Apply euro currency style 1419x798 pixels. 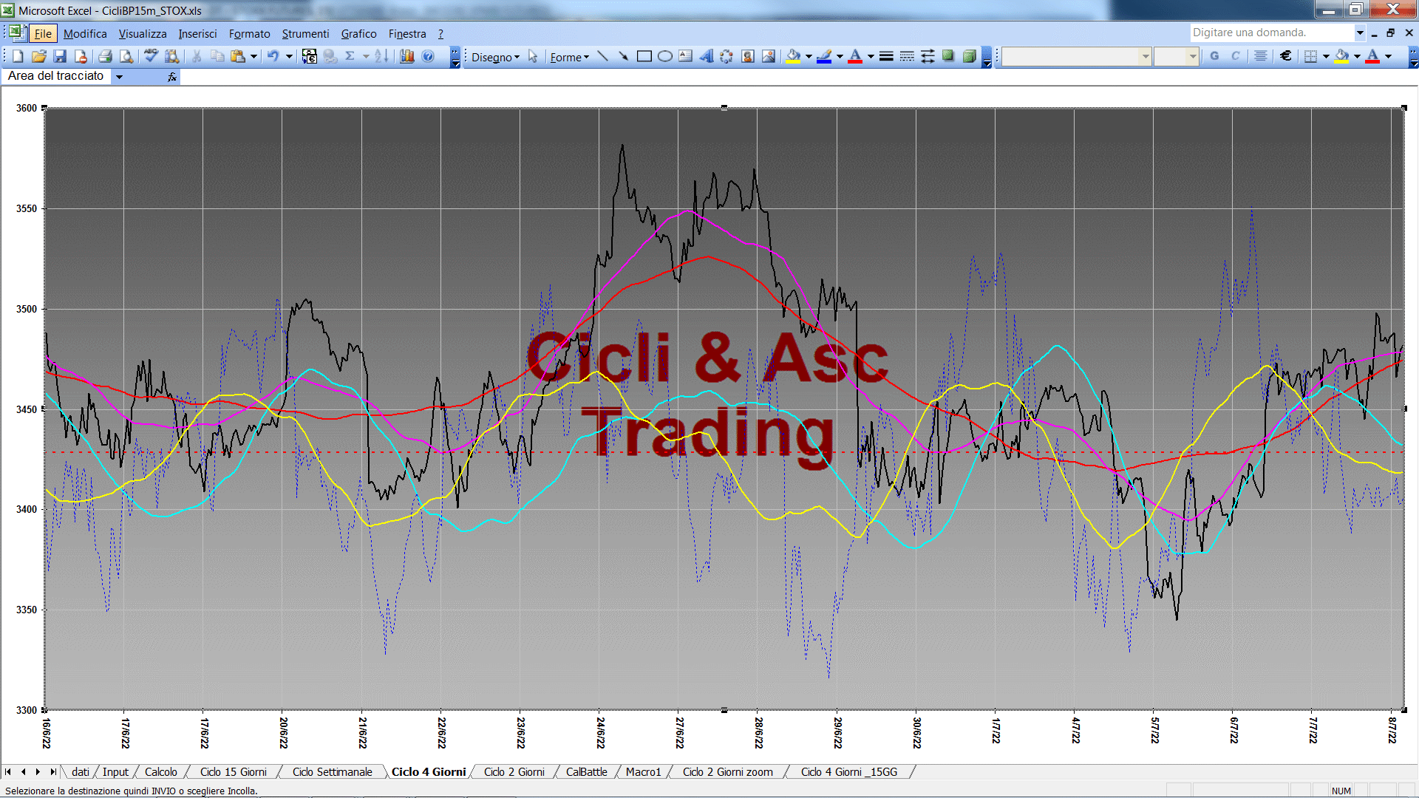[x=1286, y=56]
